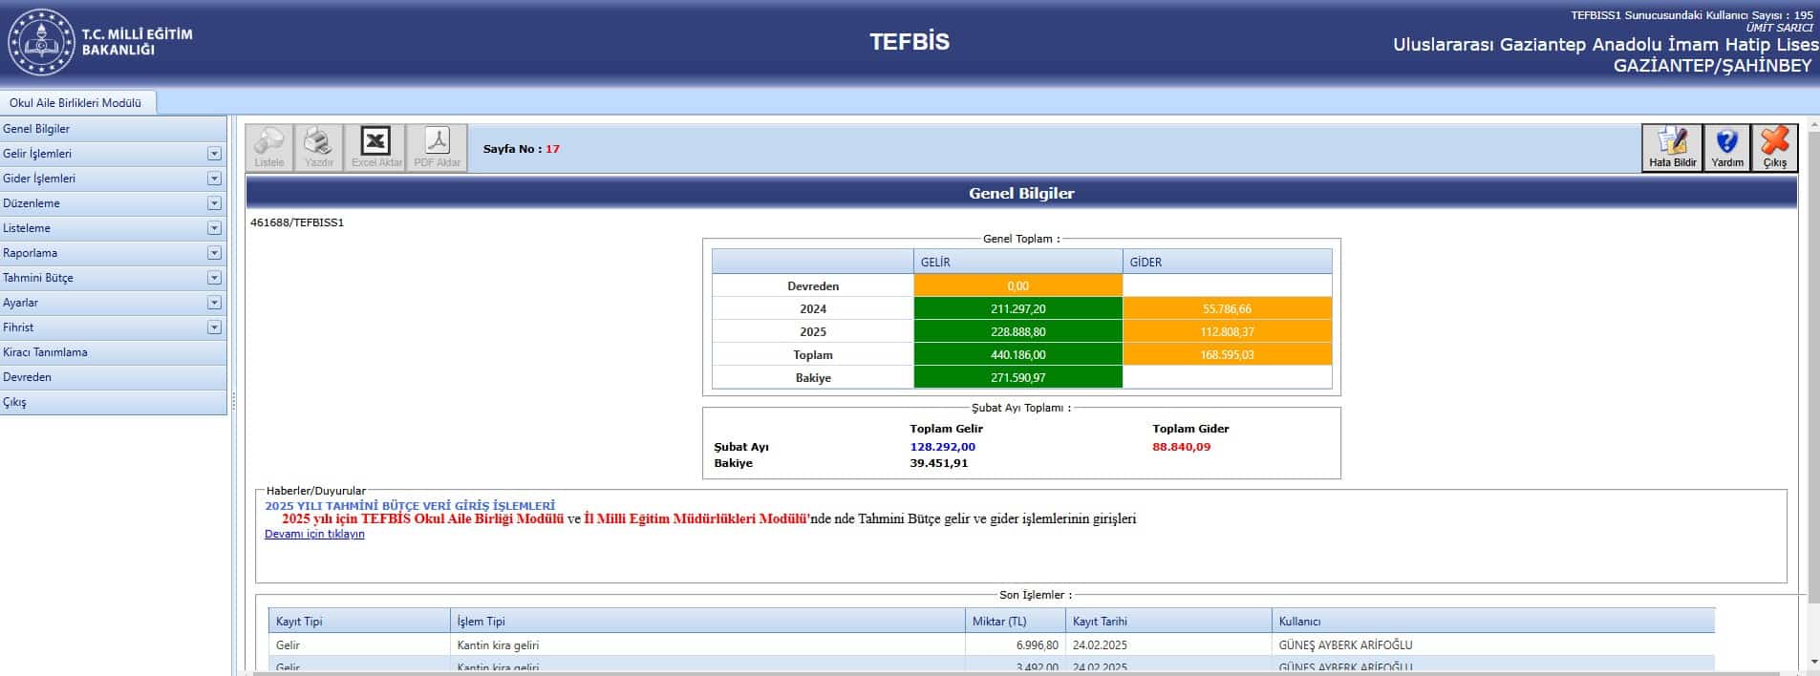Click the 2024 gelir cell 211.297,20
1820x676 pixels.
pos(1017,308)
